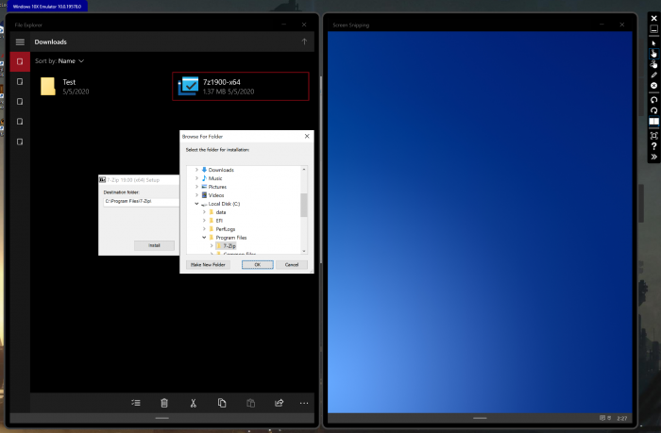Viewport: 661px width, 433px height.
Task: Close the Browse For Folder dialog
Action: (x=307, y=136)
